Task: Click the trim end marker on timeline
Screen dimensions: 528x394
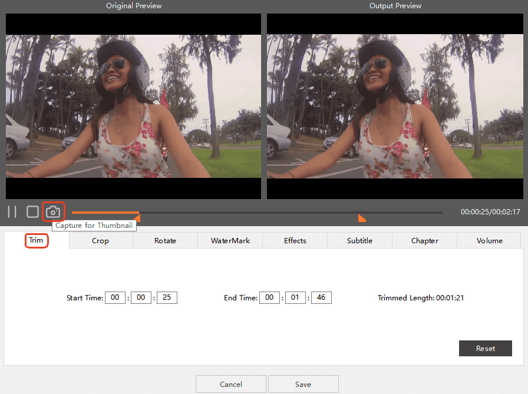Action: coord(362,218)
